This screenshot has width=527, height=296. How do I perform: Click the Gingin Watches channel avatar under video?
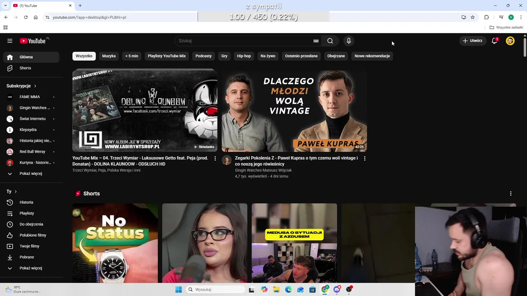coord(227,160)
